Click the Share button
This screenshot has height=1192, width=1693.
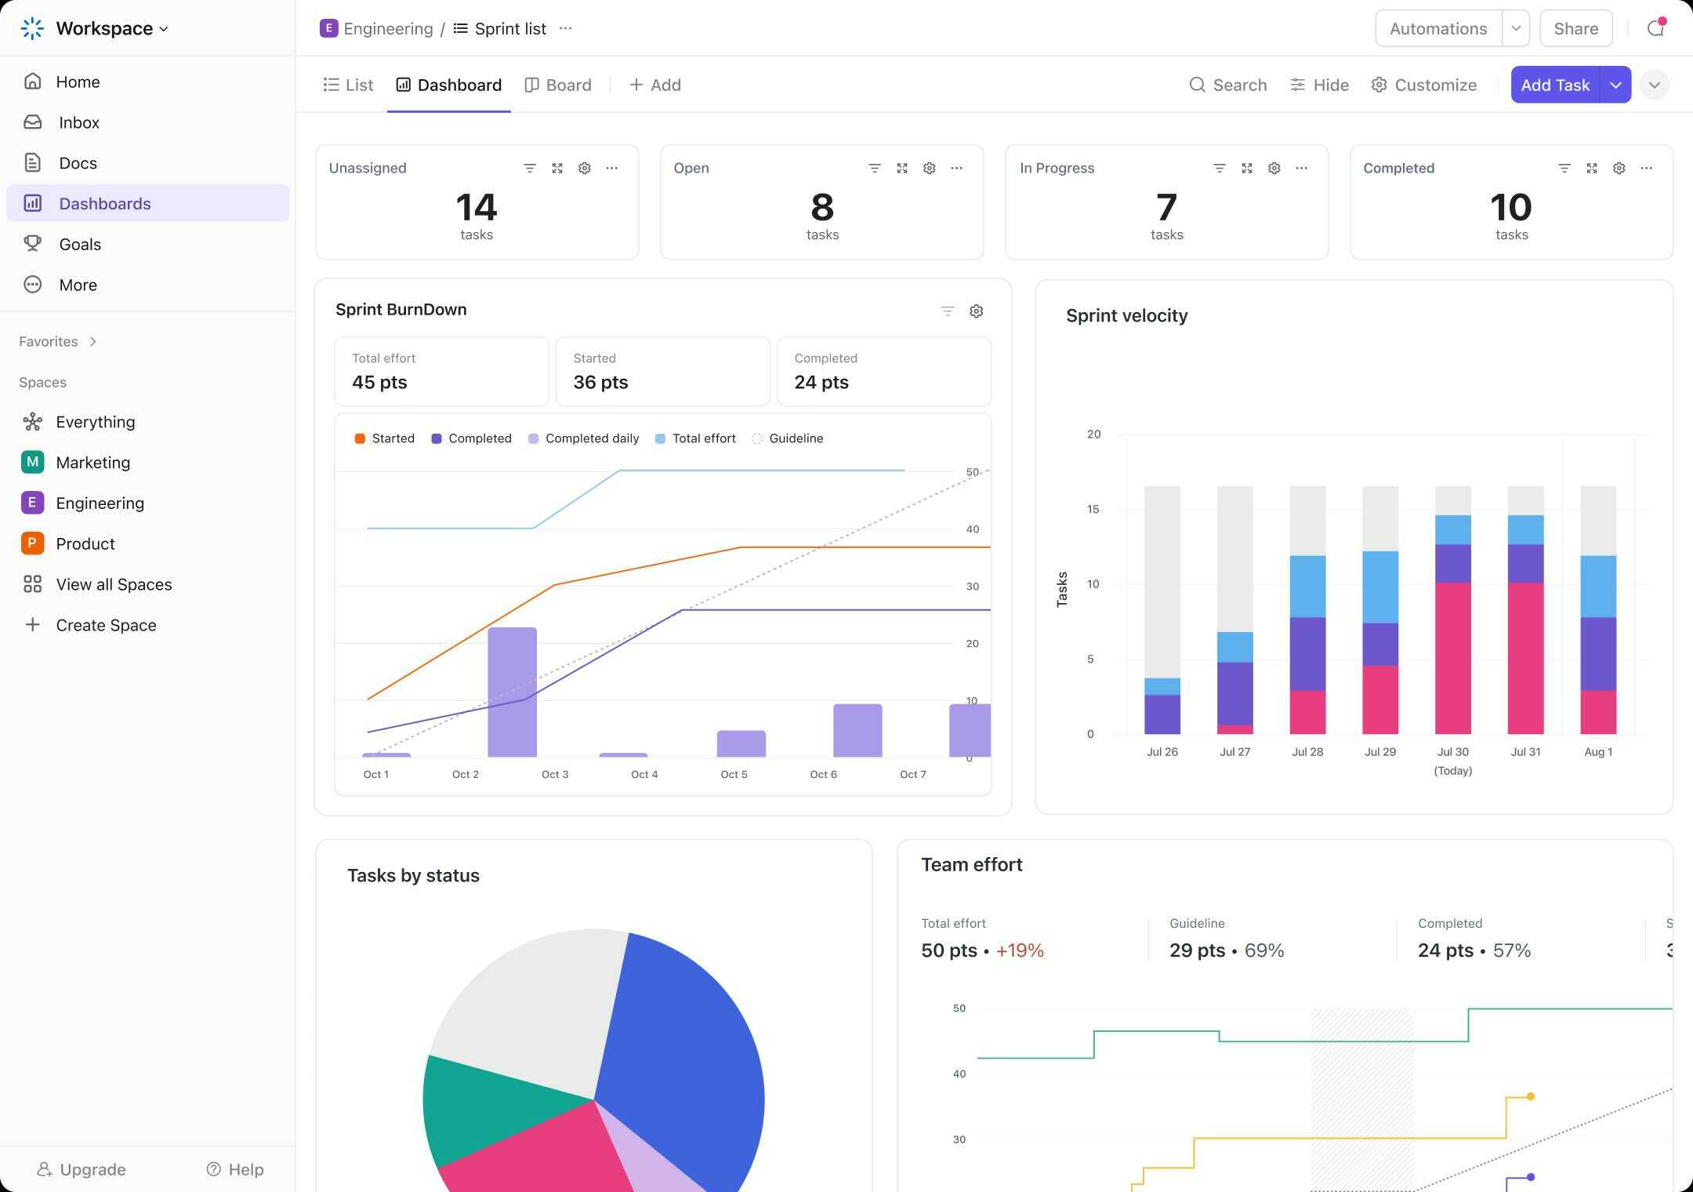(1575, 28)
